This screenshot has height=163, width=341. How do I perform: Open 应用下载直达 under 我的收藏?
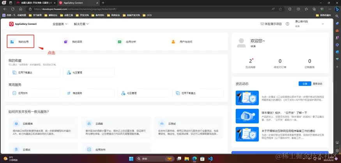point(34,72)
